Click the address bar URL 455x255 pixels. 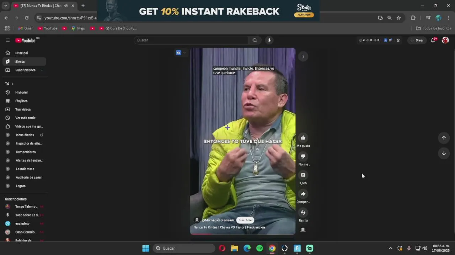(70, 18)
